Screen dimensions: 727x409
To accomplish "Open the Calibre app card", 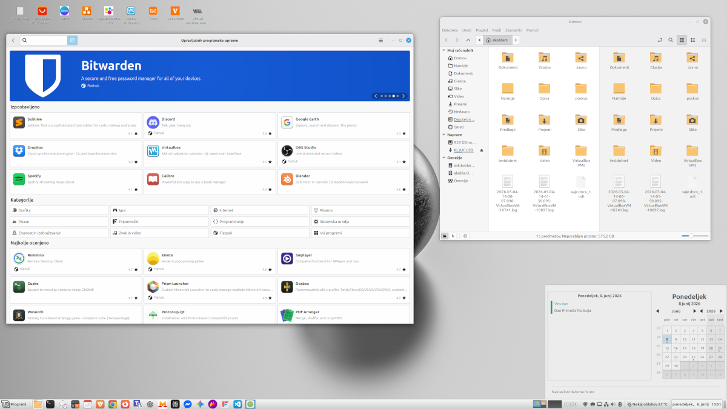I will tap(210, 182).
